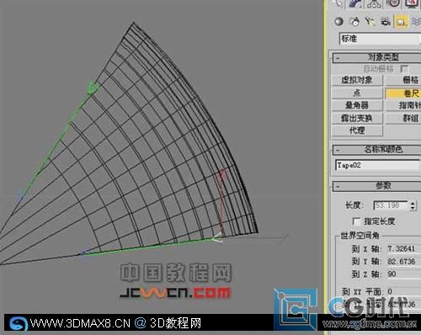This screenshot has height=335, width=421.
Task: Select the highlighted Helpers category icon
Action: pyautogui.click(x=401, y=22)
